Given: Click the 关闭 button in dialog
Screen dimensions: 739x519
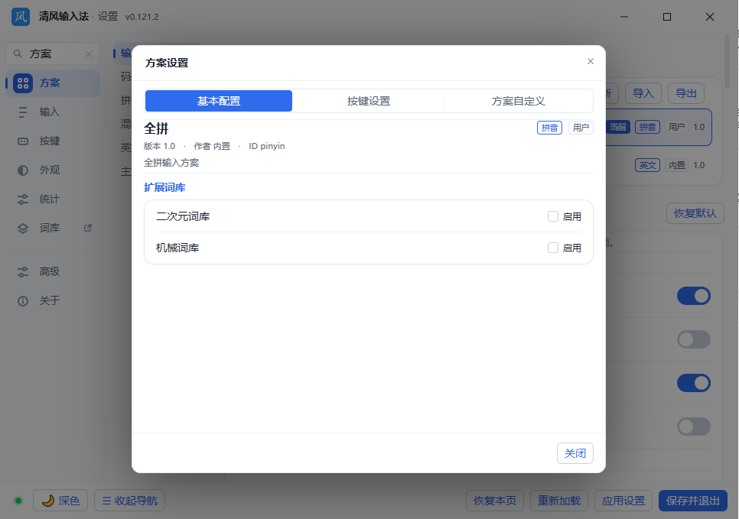Looking at the screenshot, I should click(x=575, y=453).
